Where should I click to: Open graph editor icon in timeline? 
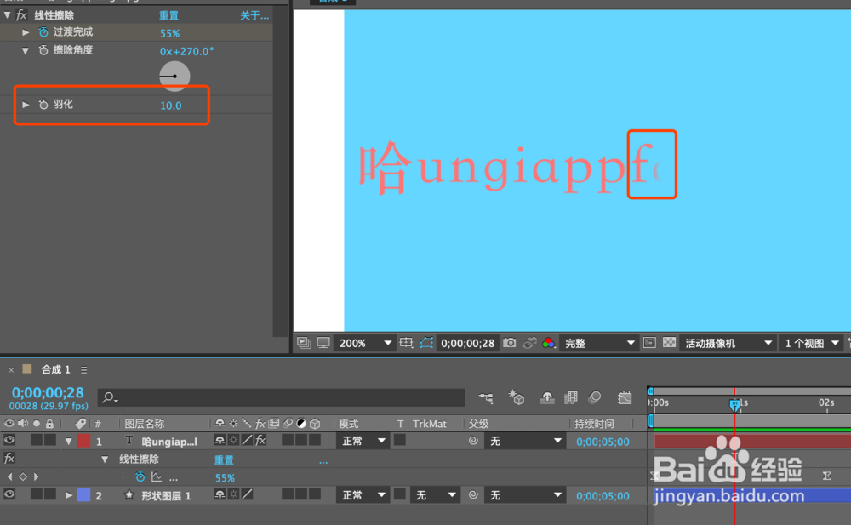(x=625, y=397)
